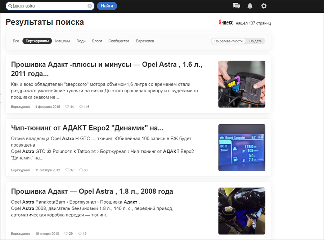Select the Бортжурналы filter tab

[x=37, y=41]
